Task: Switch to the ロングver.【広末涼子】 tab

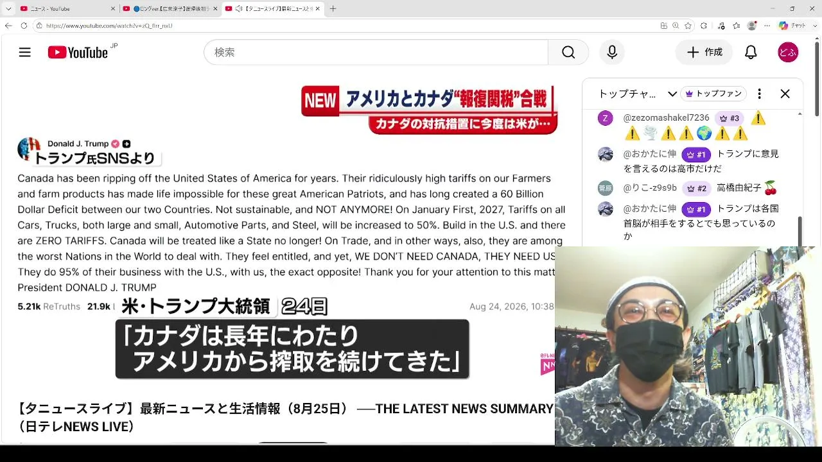Action: (x=169, y=8)
